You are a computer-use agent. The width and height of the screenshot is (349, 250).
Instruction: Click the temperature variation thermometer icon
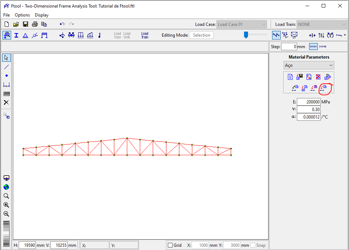[x=100, y=35]
